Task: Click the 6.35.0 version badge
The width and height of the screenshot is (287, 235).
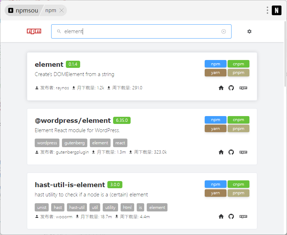Action: point(122,120)
